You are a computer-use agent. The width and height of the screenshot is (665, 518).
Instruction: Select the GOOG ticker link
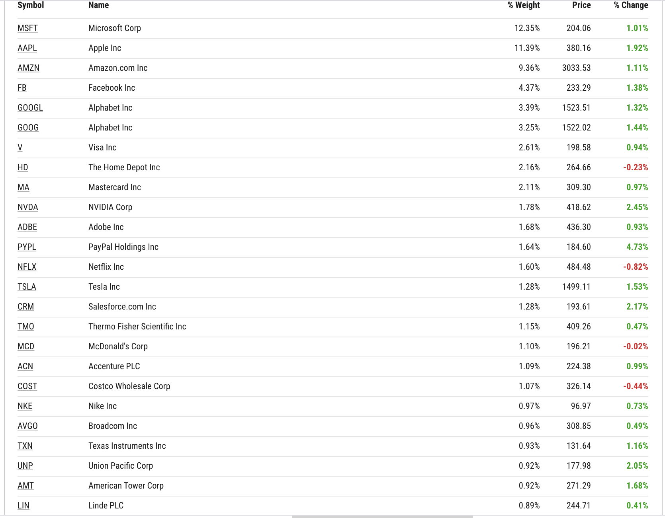click(x=28, y=128)
